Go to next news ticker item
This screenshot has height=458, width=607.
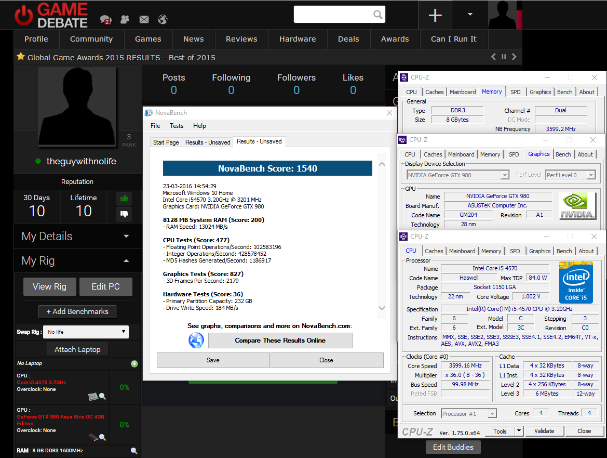click(514, 57)
